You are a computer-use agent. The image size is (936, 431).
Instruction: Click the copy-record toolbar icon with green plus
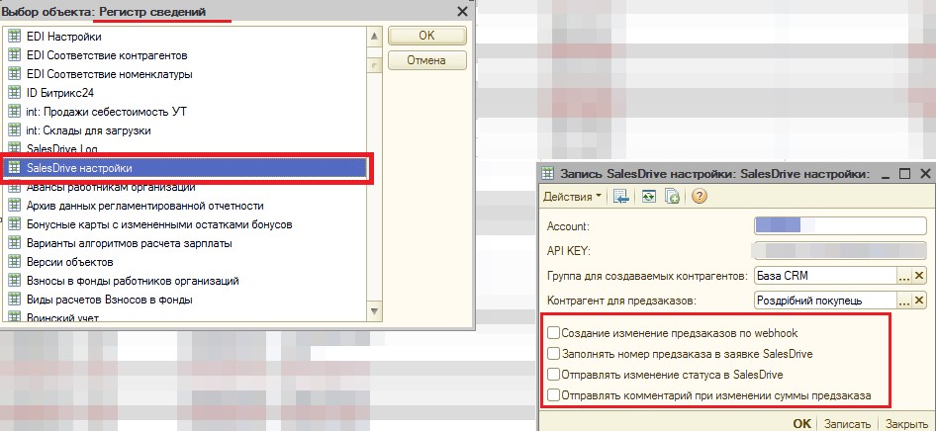point(672,198)
